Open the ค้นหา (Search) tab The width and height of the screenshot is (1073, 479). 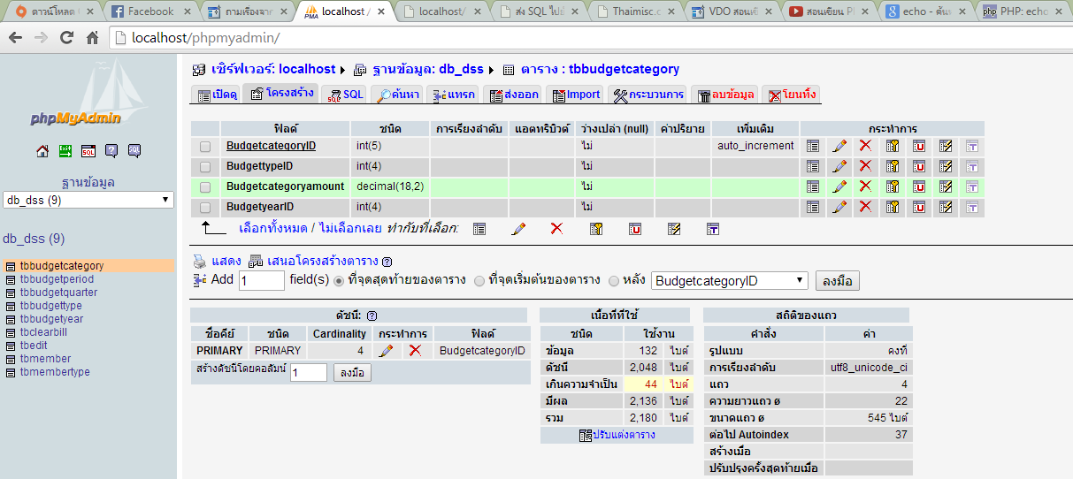click(x=397, y=95)
